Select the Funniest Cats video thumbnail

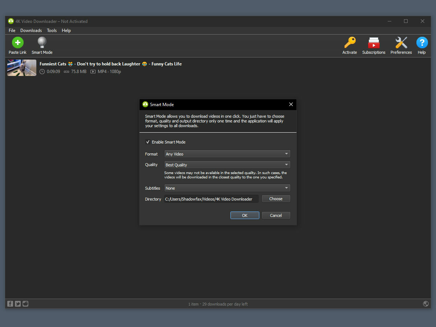click(22, 68)
